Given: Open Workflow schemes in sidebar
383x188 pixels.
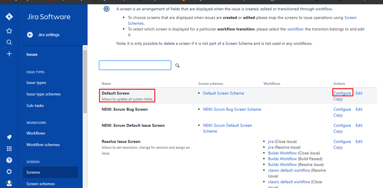Looking at the screenshot, I should [43, 145].
